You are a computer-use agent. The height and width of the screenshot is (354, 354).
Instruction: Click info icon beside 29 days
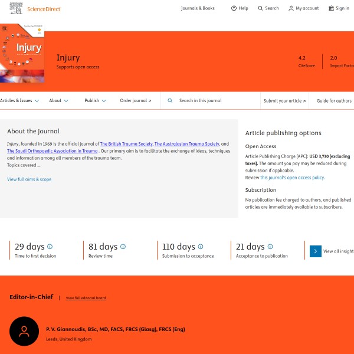(x=50, y=247)
